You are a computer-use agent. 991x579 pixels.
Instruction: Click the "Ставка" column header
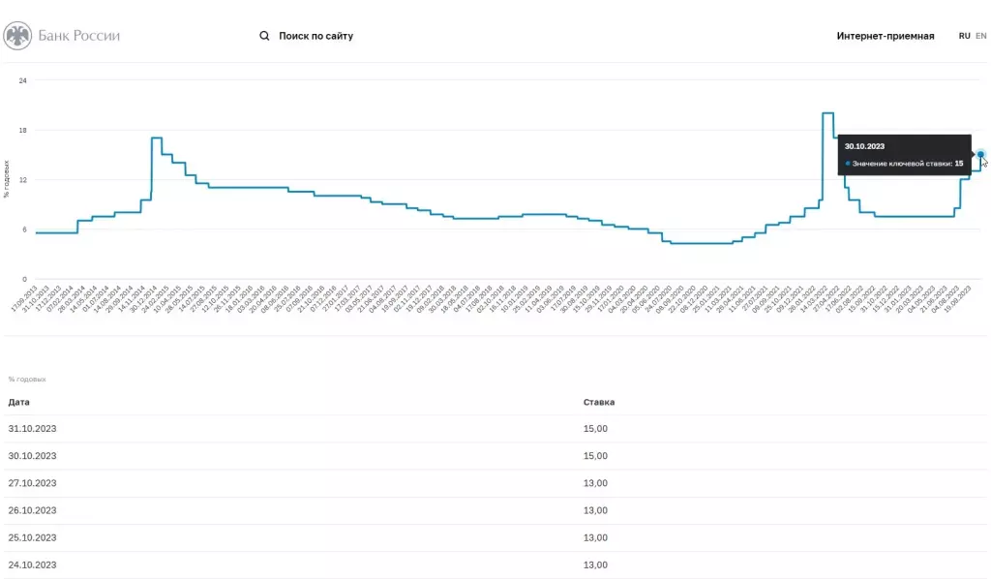click(598, 401)
